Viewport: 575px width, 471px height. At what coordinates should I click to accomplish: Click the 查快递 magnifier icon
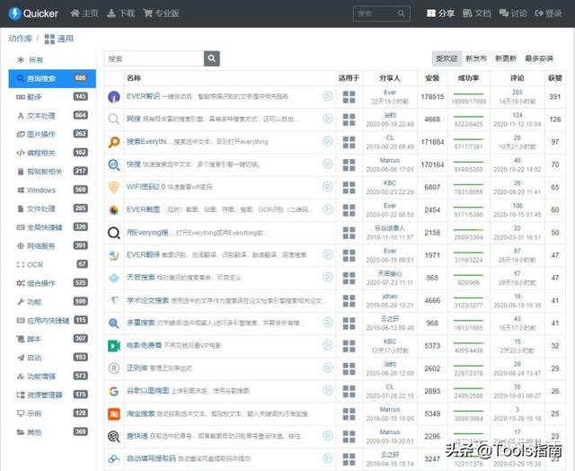click(114, 437)
